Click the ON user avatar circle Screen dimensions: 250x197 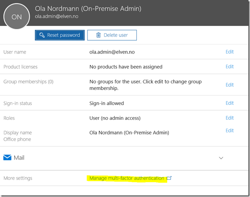point(17,17)
